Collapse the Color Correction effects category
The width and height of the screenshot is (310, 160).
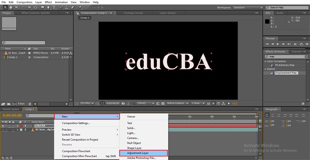point(265,61)
